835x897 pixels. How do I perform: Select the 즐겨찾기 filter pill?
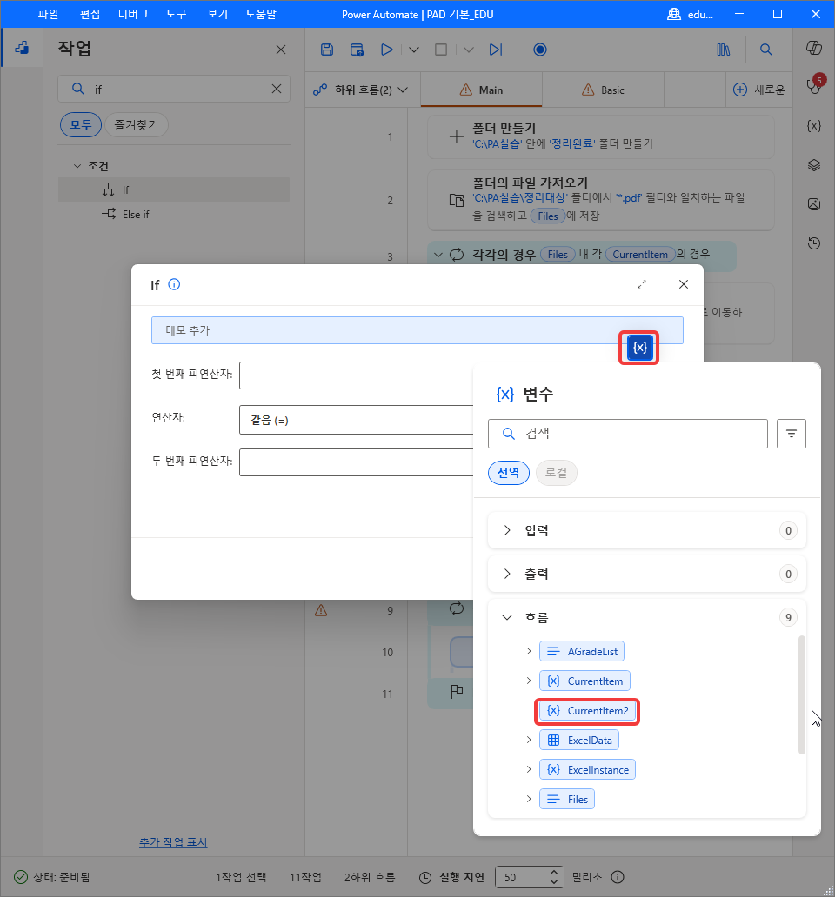[137, 124]
